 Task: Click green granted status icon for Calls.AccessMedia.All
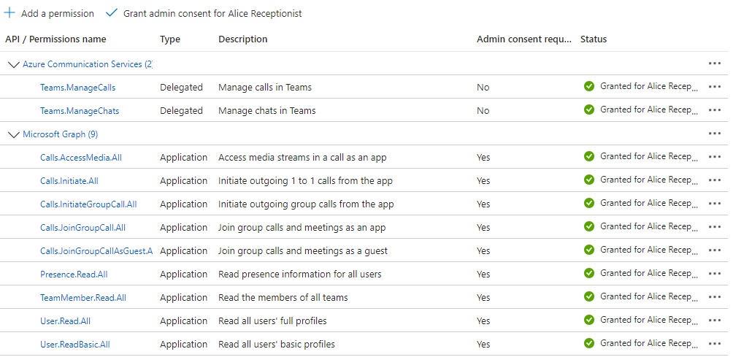coord(589,156)
